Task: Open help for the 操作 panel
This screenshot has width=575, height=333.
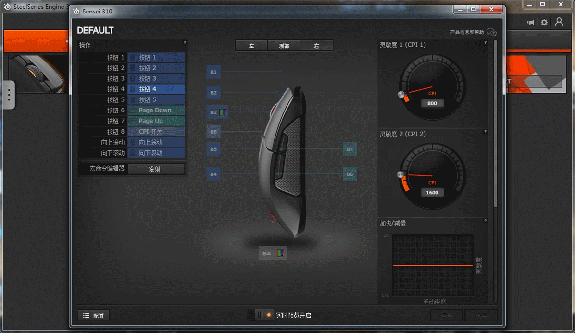Action: [185, 42]
